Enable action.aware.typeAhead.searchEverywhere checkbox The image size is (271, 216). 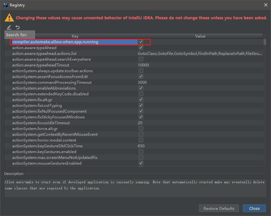click(141, 59)
